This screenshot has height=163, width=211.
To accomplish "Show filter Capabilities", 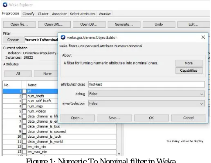I will tap(189, 70).
